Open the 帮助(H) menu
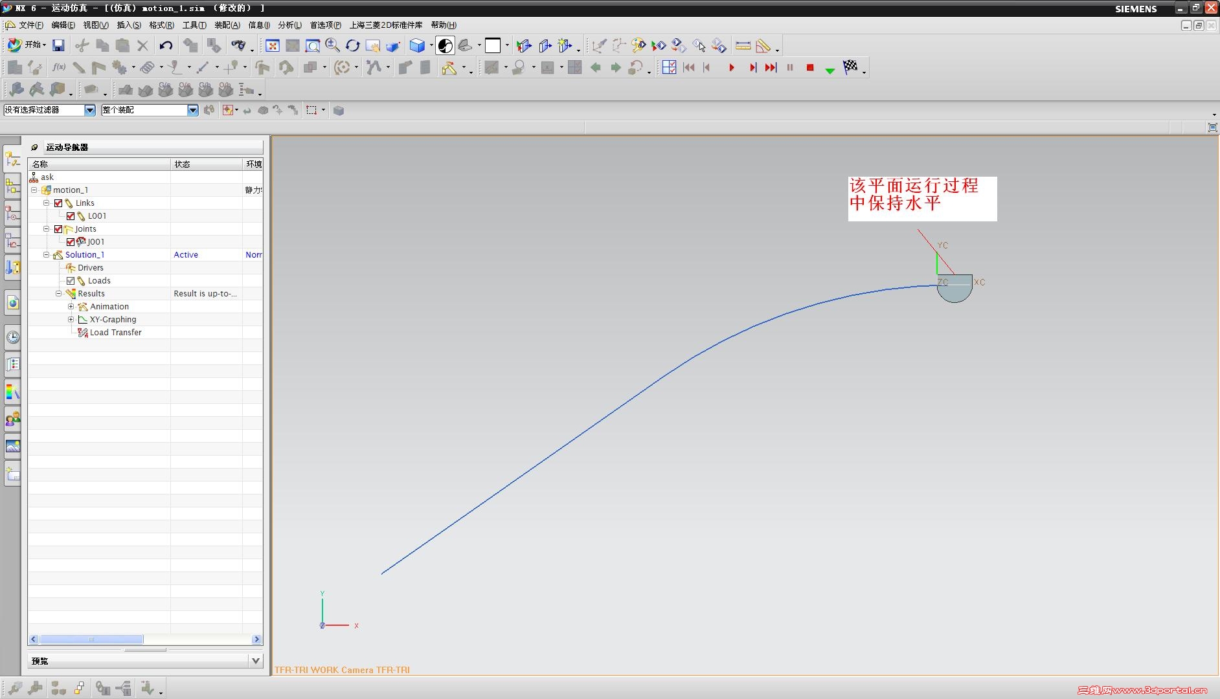The width and height of the screenshot is (1220, 699). pyautogui.click(x=444, y=25)
